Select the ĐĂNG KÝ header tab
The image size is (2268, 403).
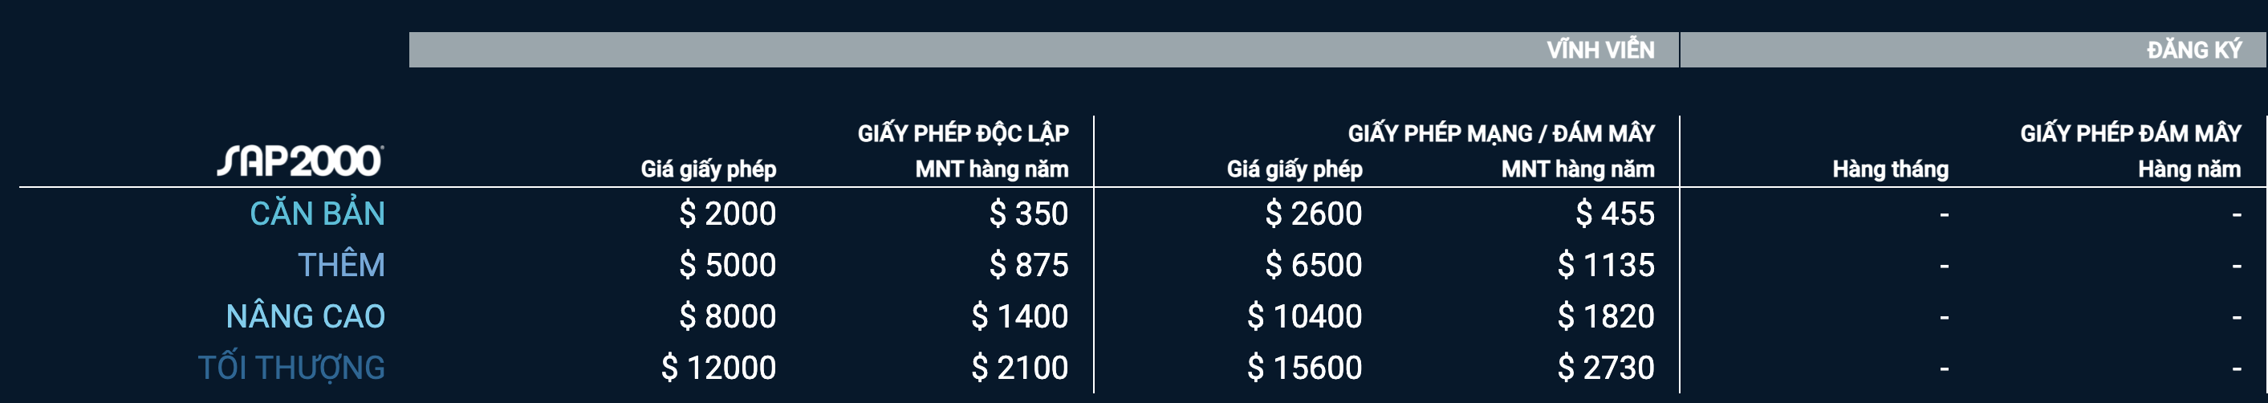(x=1973, y=50)
